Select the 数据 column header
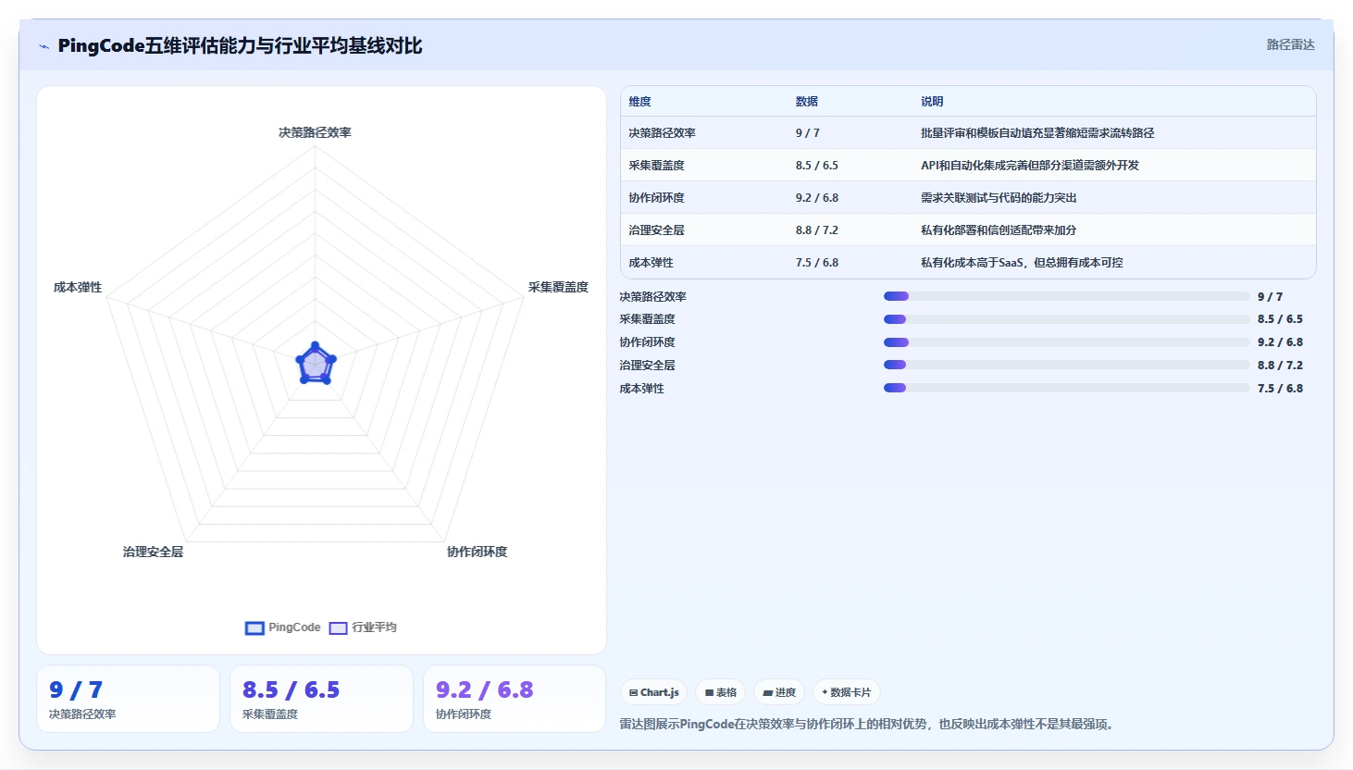Image resolution: width=1353 pixels, height=770 pixels. click(807, 102)
